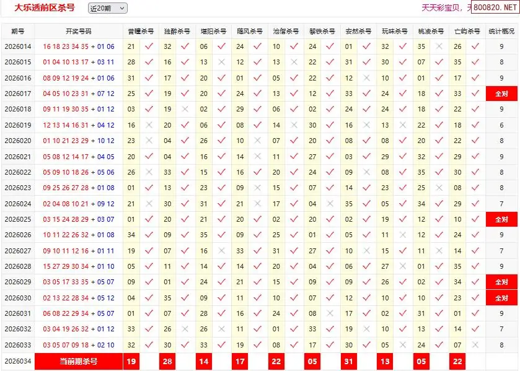The image size is (520, 371).
Task: Click the X mark in 堪阳杀号 for 2026015
Action: pyautogui.click(x=221, y=62)
